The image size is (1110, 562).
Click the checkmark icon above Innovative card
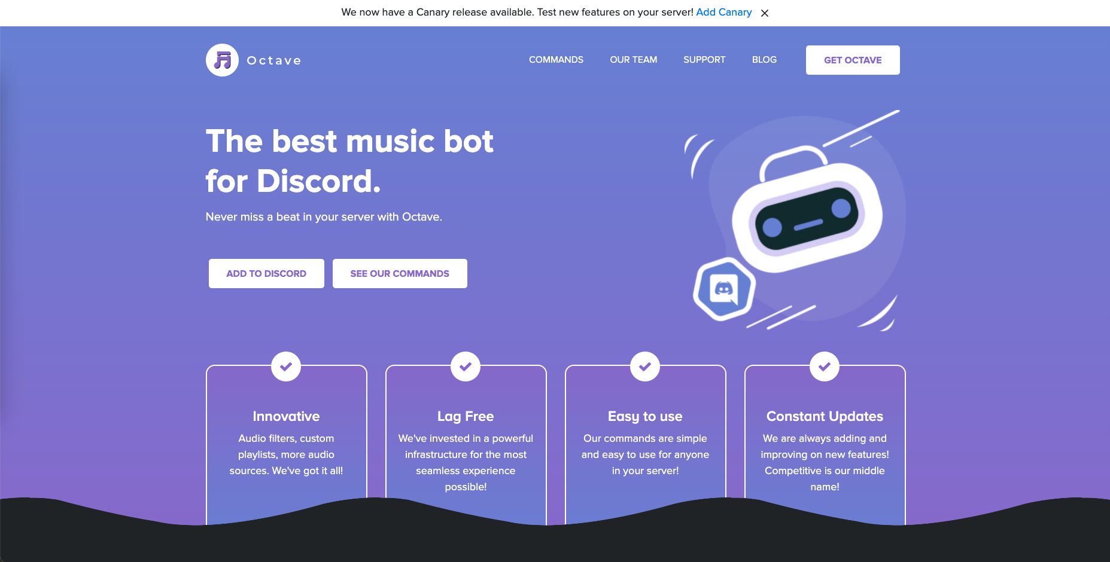286,366
